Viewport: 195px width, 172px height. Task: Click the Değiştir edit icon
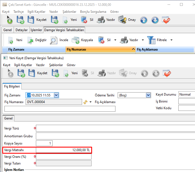pos(30,40)
